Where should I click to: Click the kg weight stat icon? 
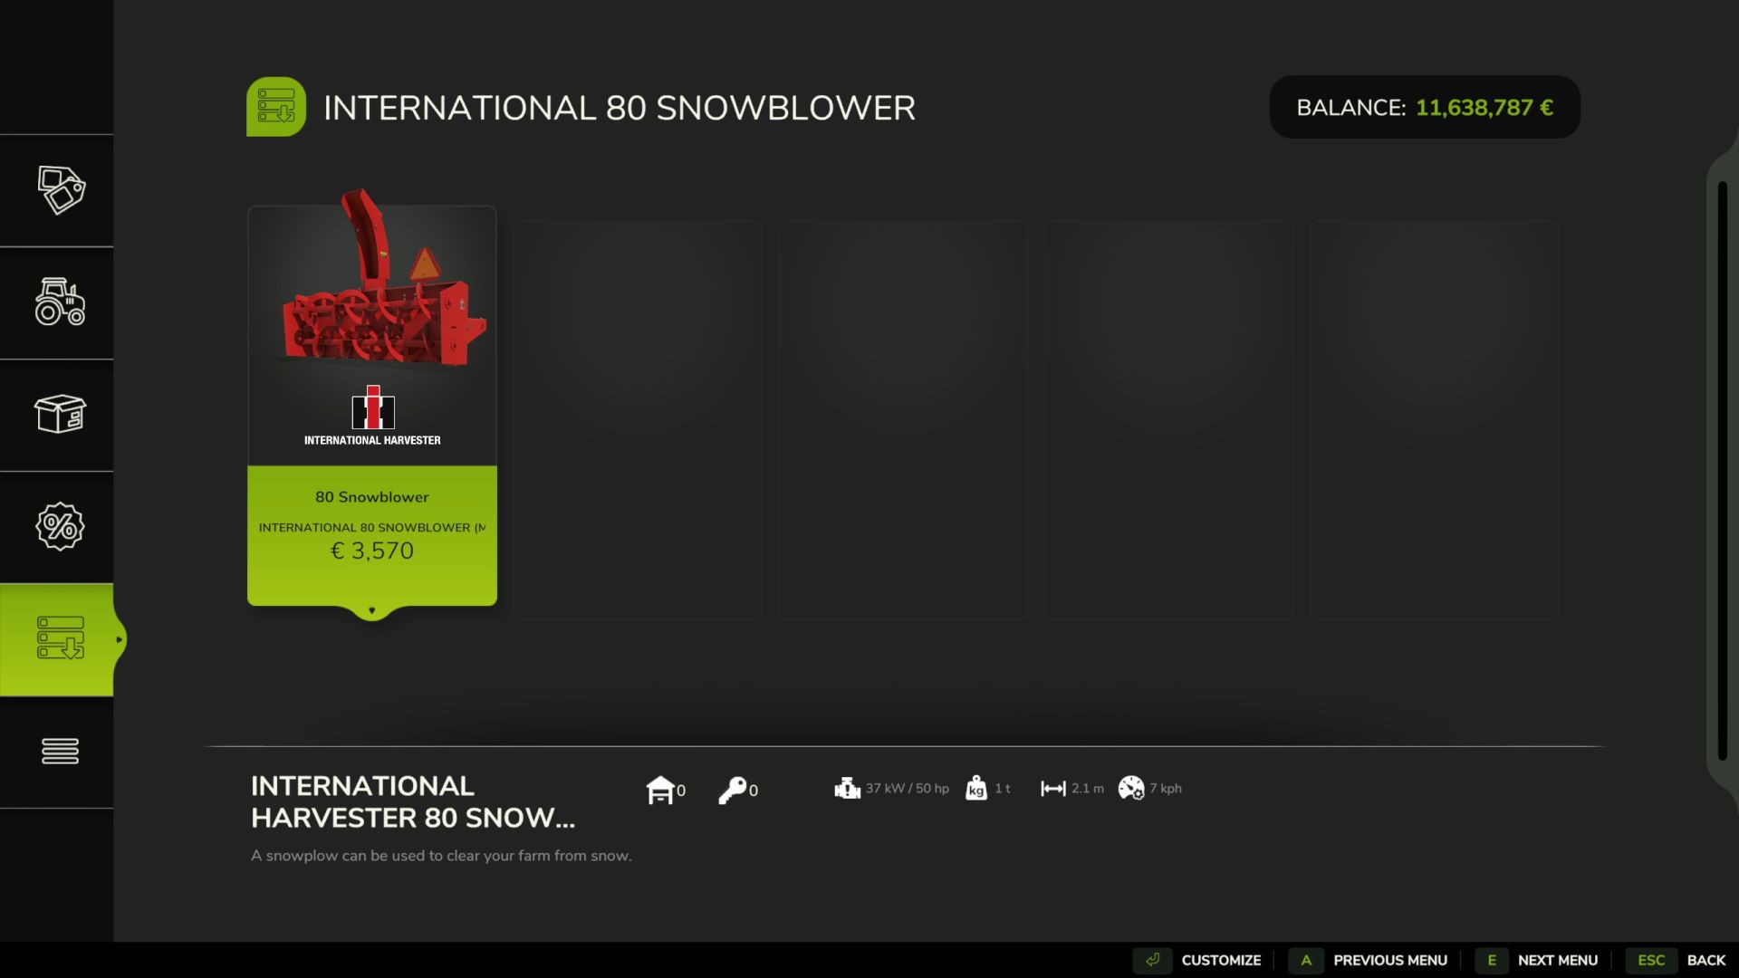(x=976, y=790)
